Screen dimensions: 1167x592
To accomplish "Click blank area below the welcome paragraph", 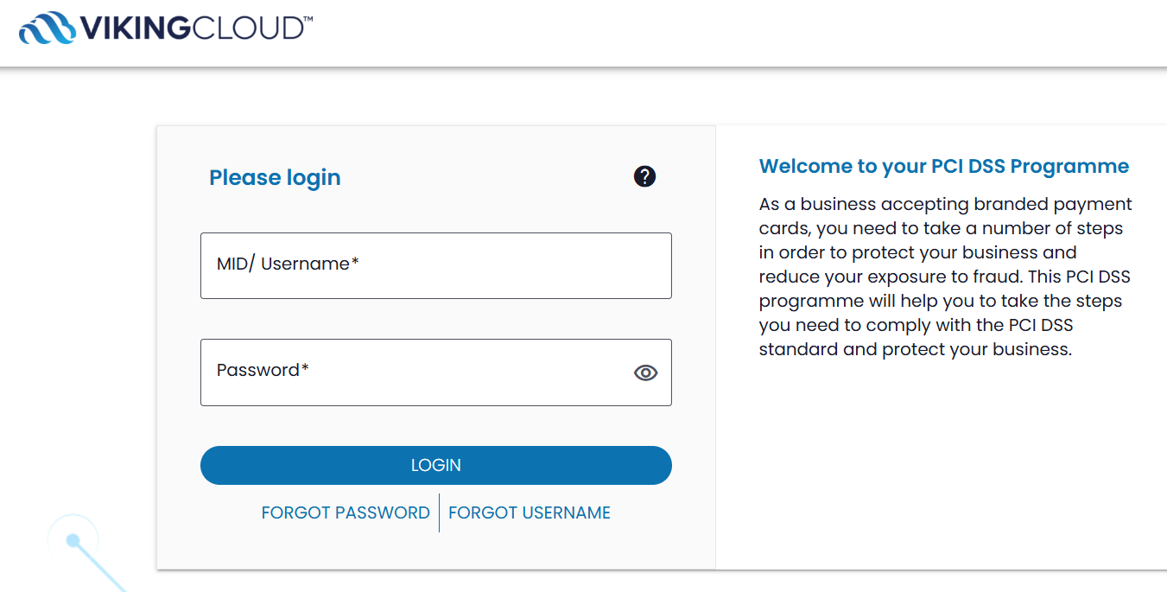I will click(942, 467).
